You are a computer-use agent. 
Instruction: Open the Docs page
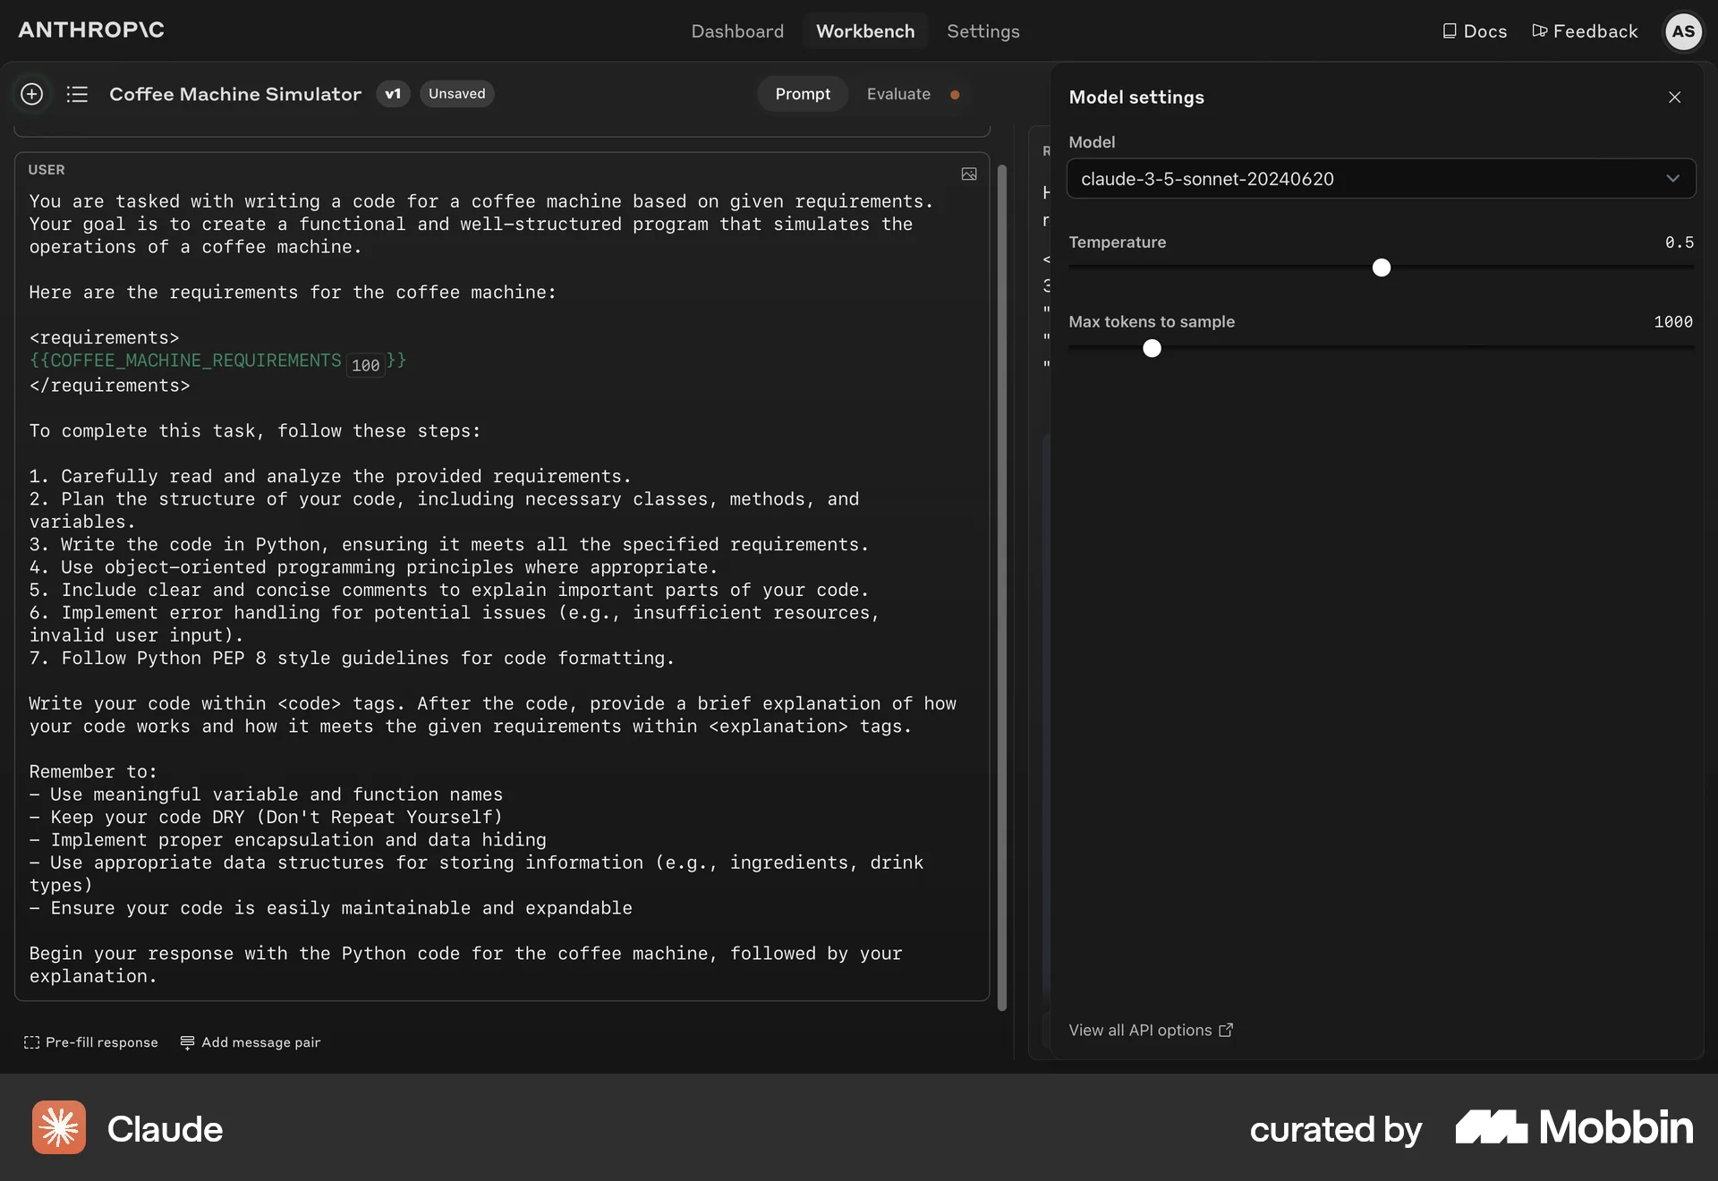1474,30
